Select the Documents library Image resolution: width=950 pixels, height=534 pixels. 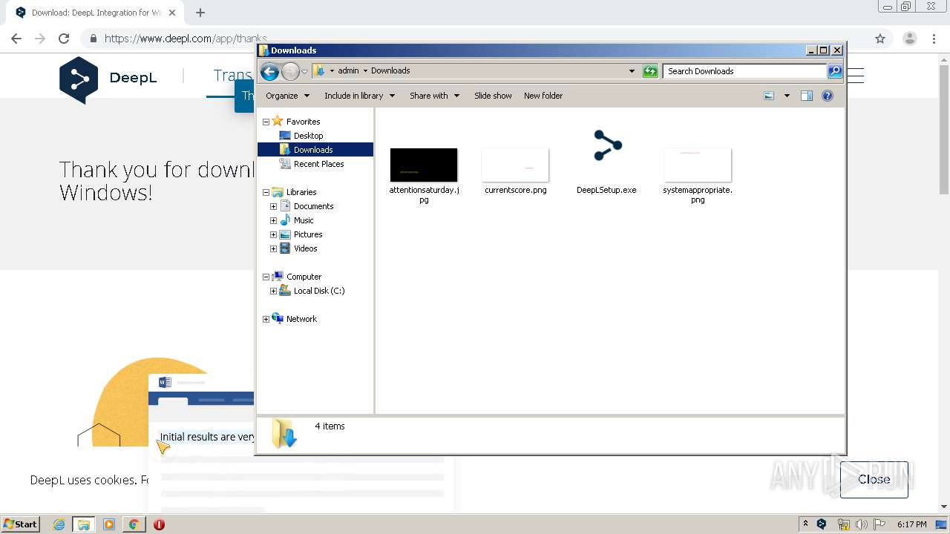[x=313, y=206]
